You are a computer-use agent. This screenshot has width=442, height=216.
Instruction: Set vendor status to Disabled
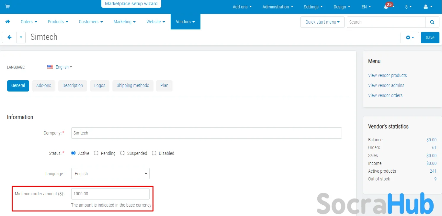pyautogui.click(x=154, y=153)
